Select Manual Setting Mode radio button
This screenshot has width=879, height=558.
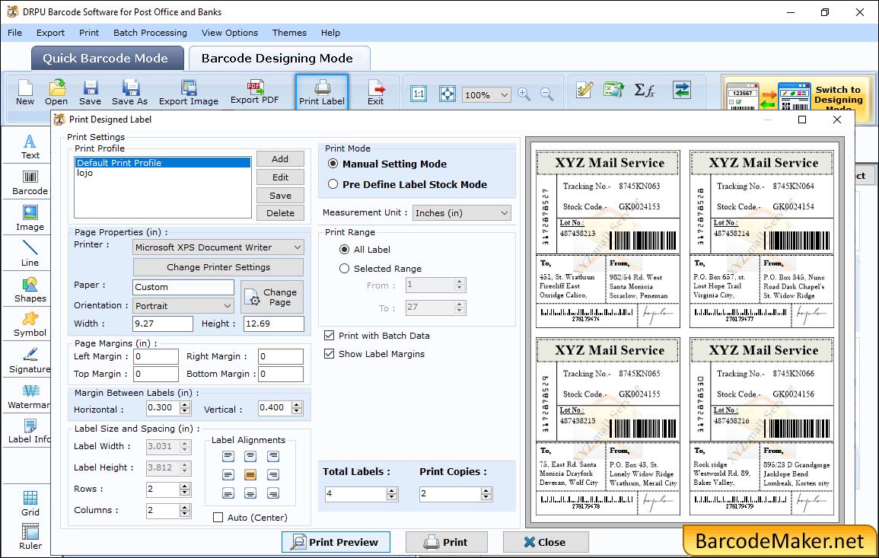coord(333,164)
